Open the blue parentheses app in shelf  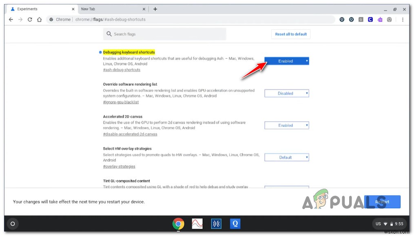[x=216, y=224]
